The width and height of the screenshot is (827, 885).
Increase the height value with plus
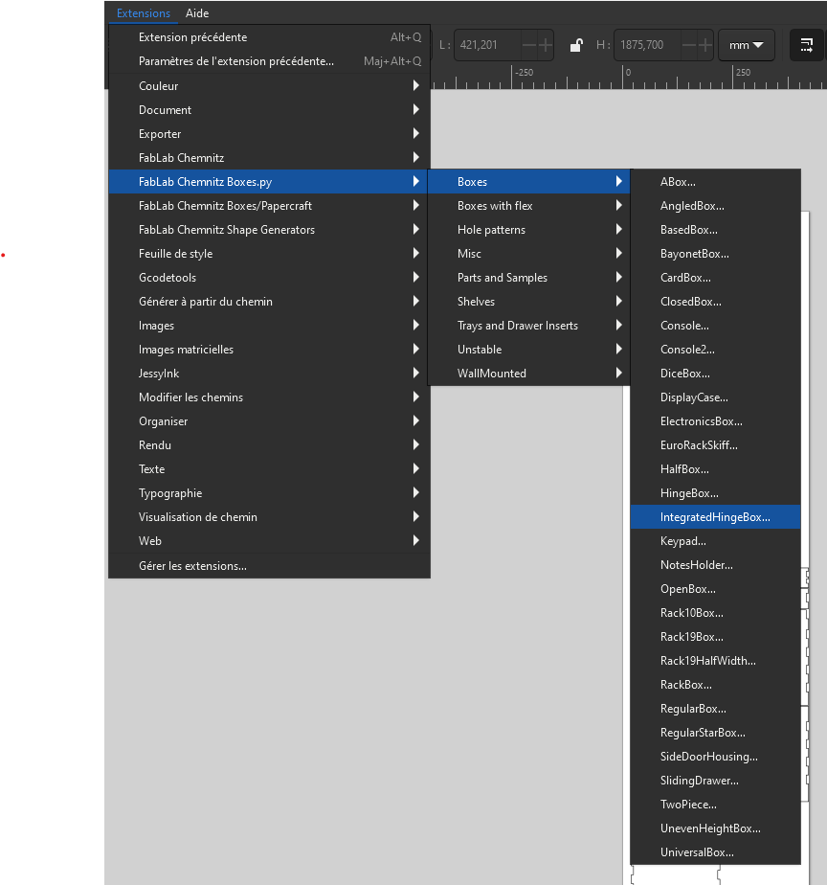pyautogui.click(x=705, y=45)
